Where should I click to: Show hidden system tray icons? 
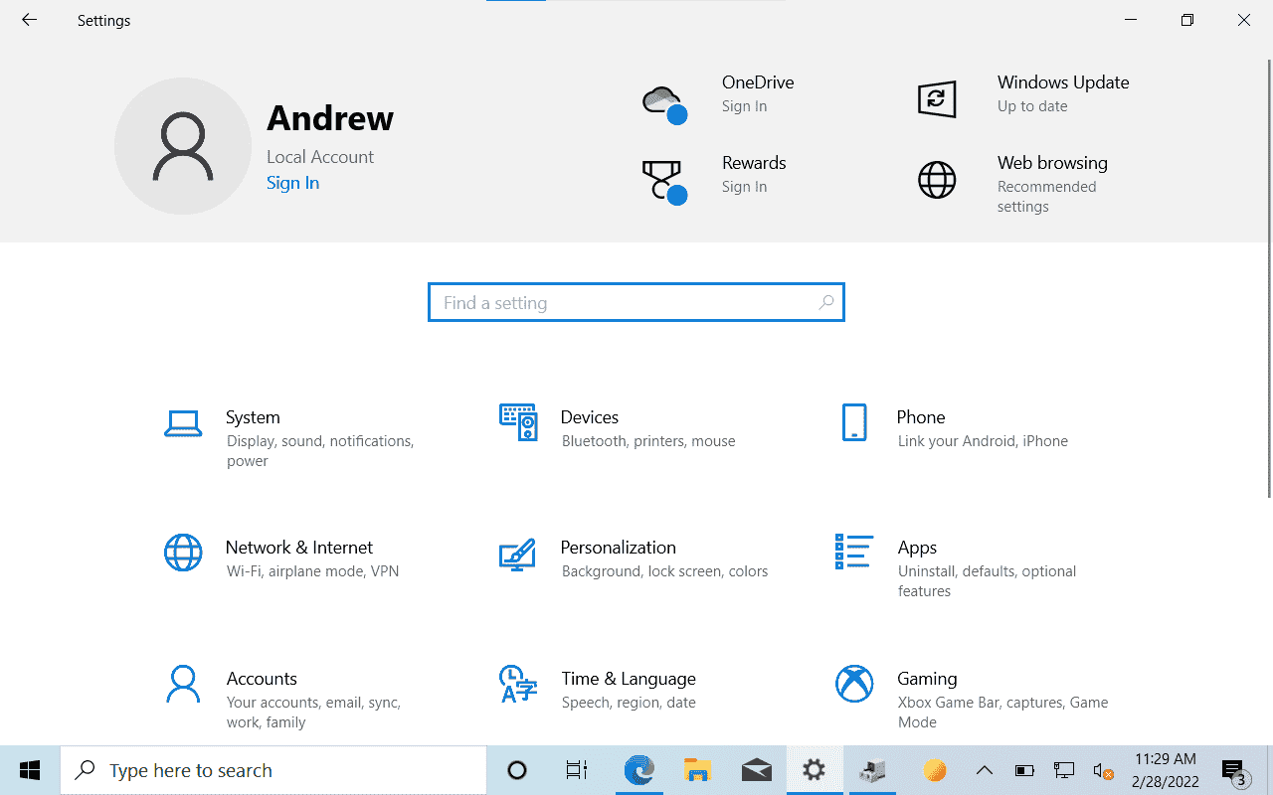pyautogui.click(x=985, y=770)
